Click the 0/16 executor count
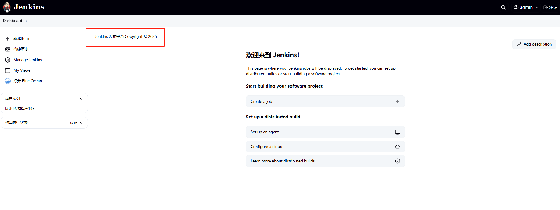 pyautogui.click(x=74, y=123)
